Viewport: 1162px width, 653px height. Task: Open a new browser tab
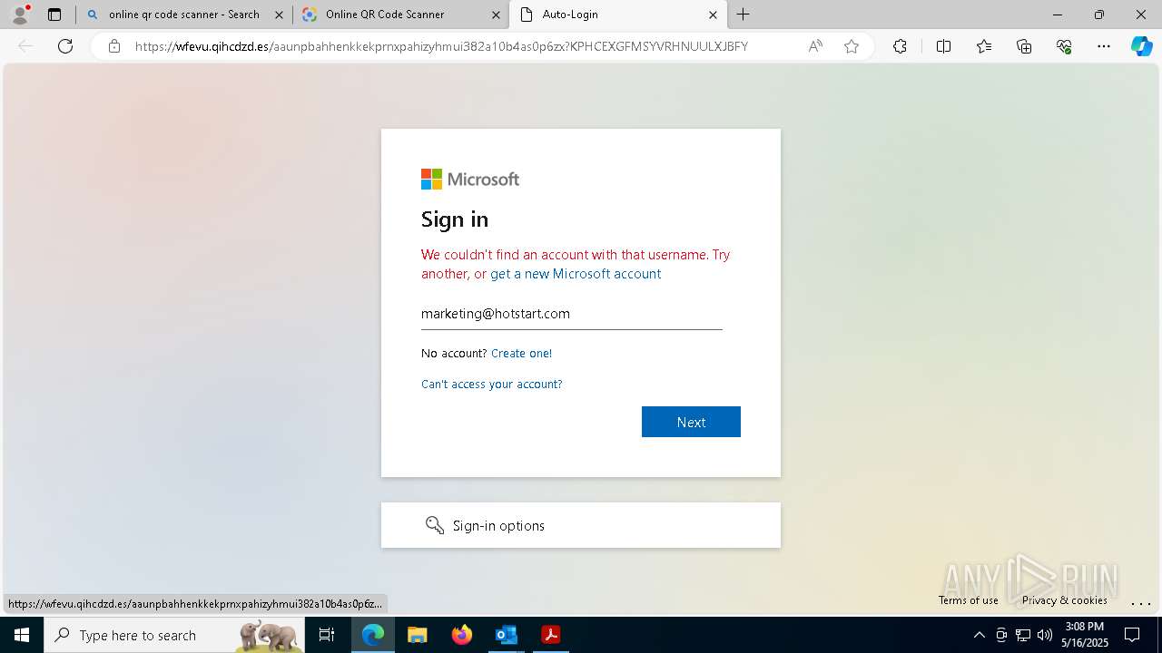(743, 15)
